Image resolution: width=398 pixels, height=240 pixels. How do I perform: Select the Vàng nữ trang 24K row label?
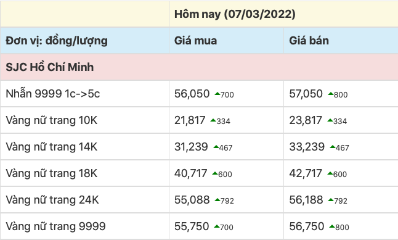click(x=52, y=200)
